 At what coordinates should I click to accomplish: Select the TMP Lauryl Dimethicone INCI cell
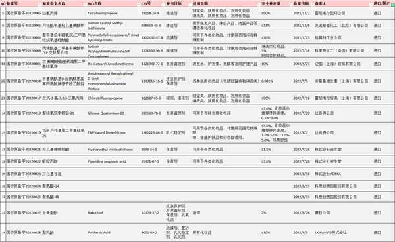113,132
